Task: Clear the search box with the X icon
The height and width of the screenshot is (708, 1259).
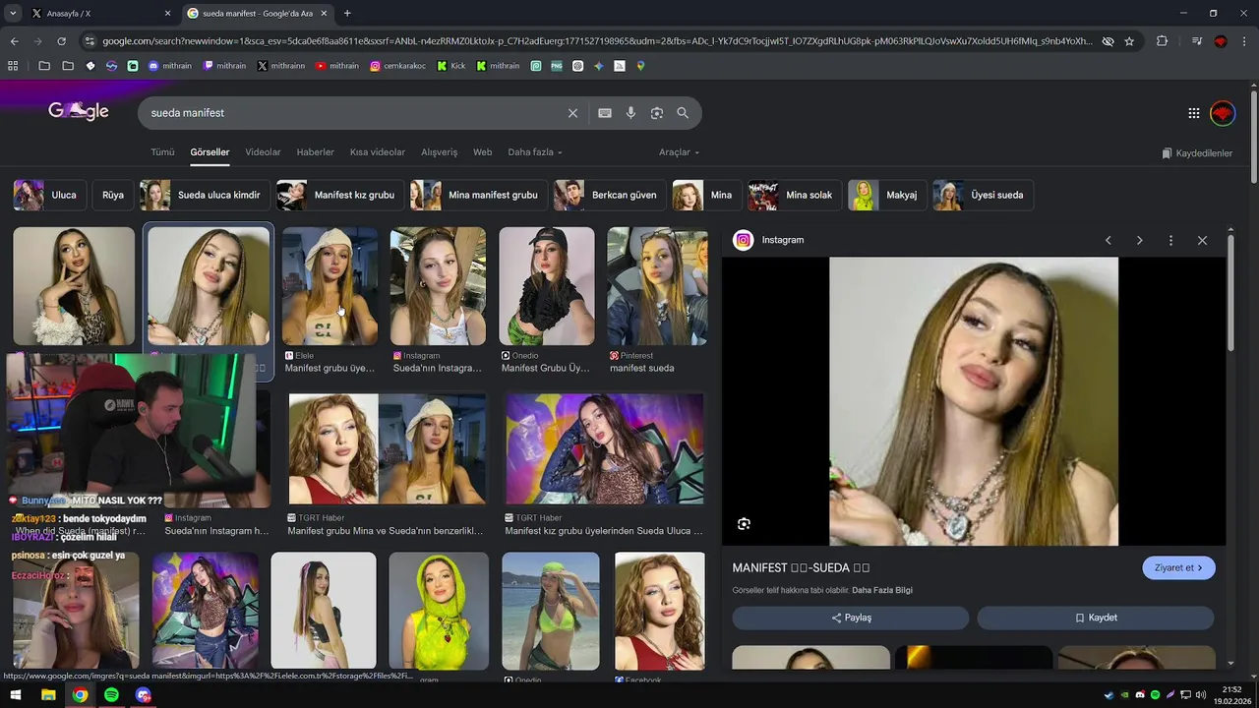Action: pyautogui.click(x=572, y=113)
